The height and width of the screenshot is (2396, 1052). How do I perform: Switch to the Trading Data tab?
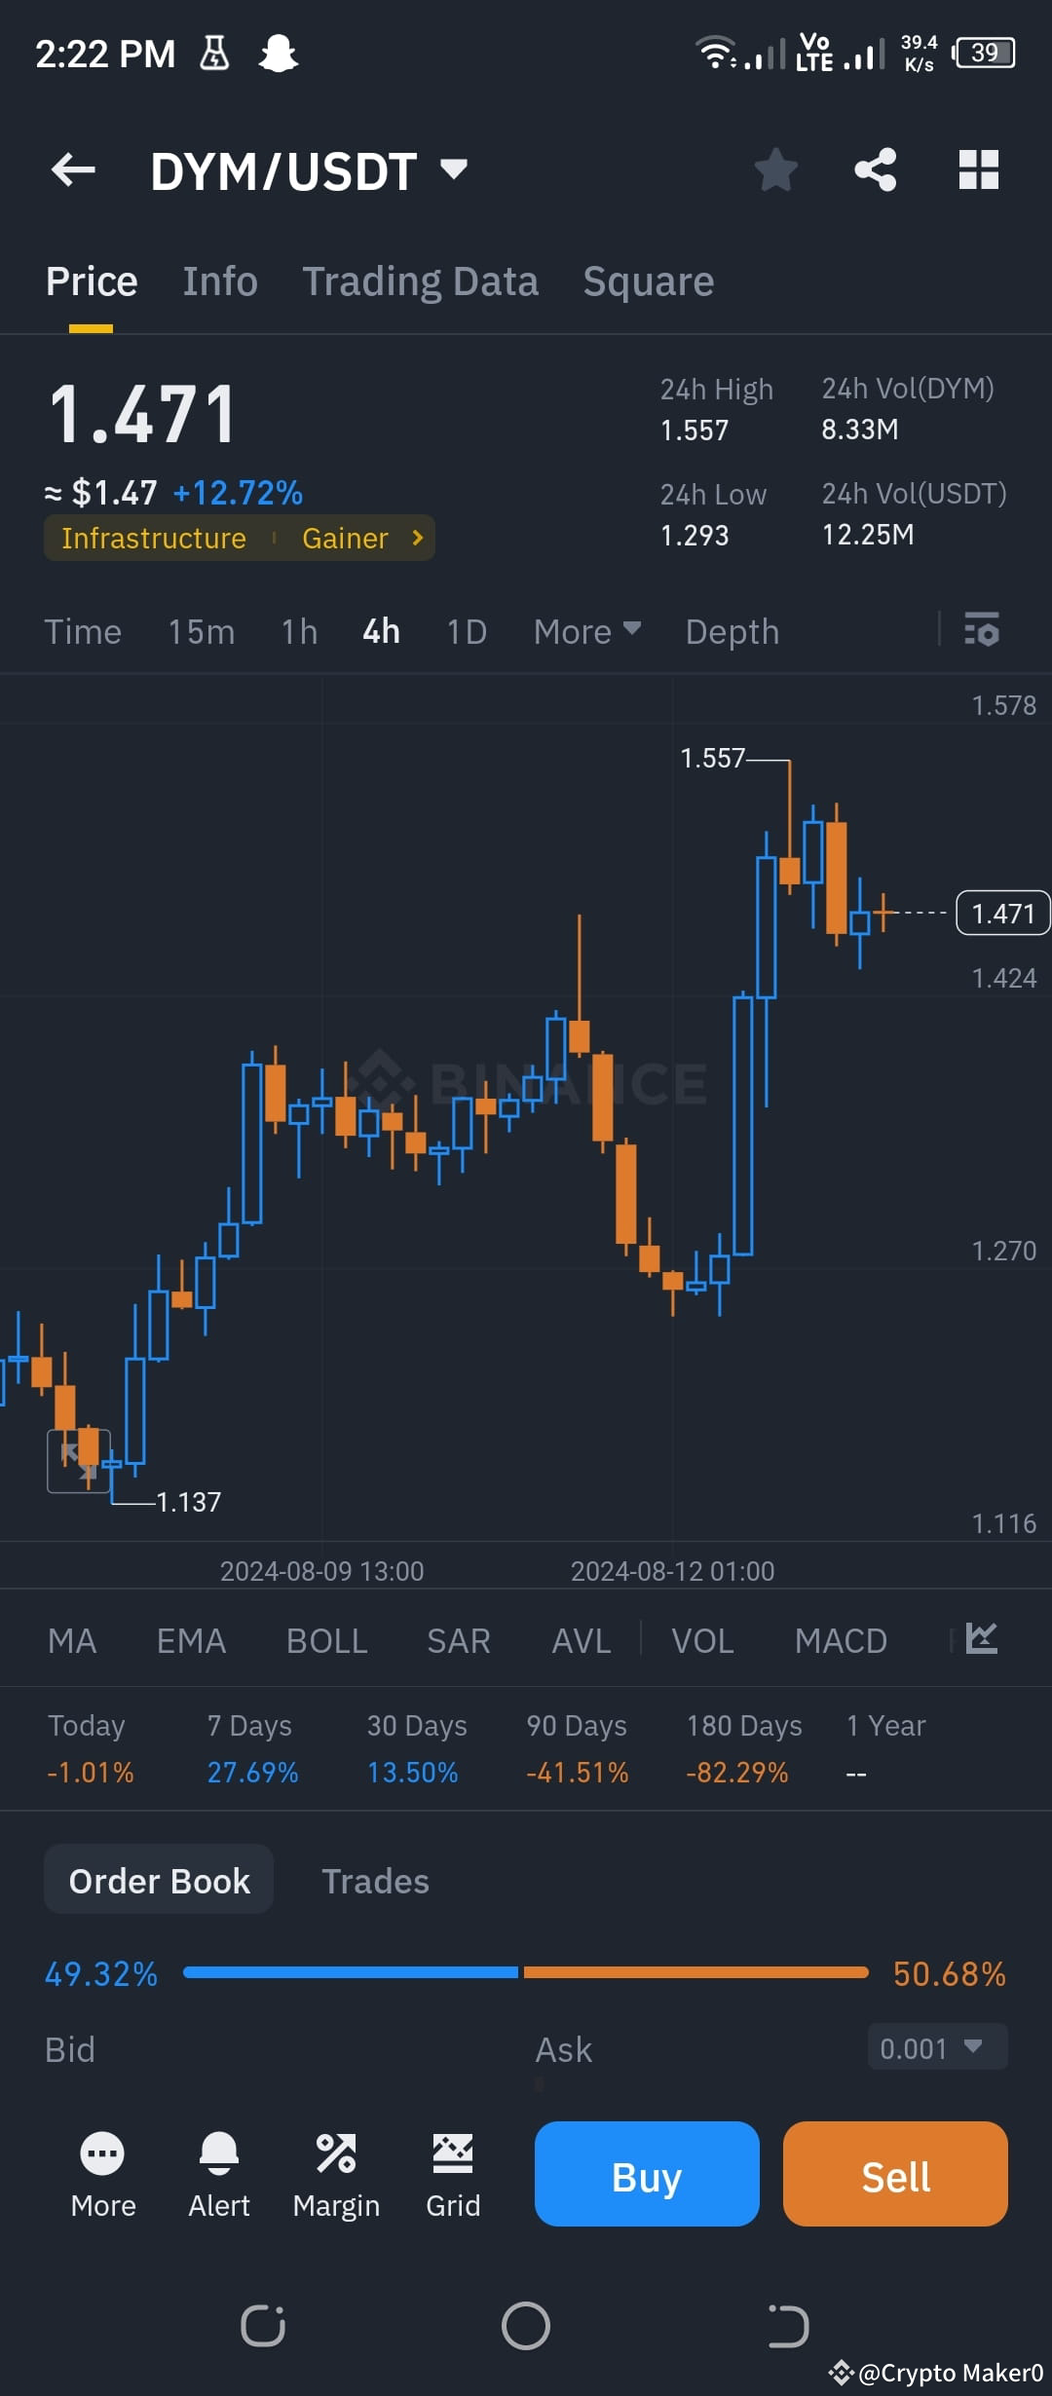[421, 281]
